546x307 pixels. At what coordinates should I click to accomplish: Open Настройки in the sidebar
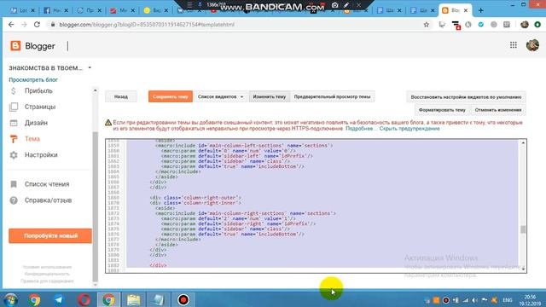click(41, 155)
